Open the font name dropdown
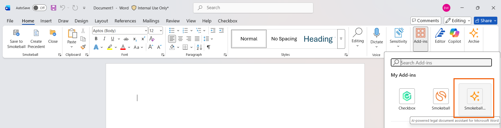This screenshot has height=128, width=501. click(146, 31)
